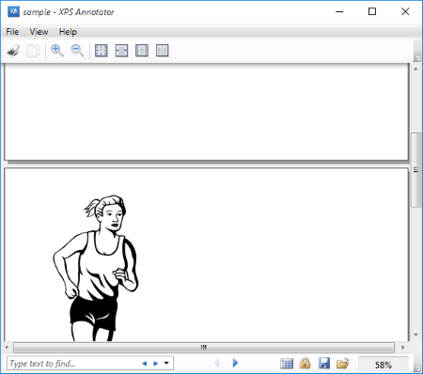The image size is (423, 374).
Task: Minimize the XPS Annotator window
Action: [x=339, y=12]
